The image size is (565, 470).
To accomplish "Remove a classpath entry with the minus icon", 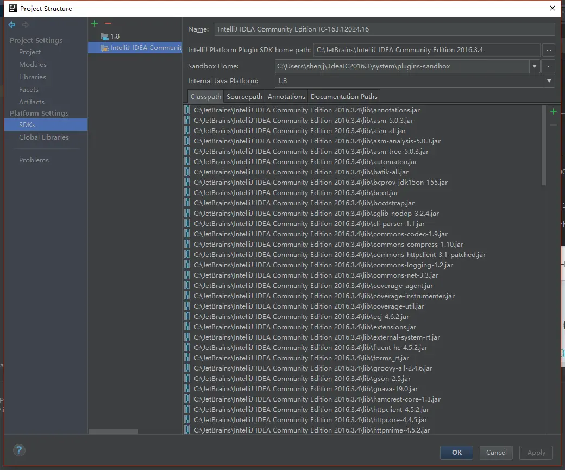I will pyautogui.click(x=554, y=125).
